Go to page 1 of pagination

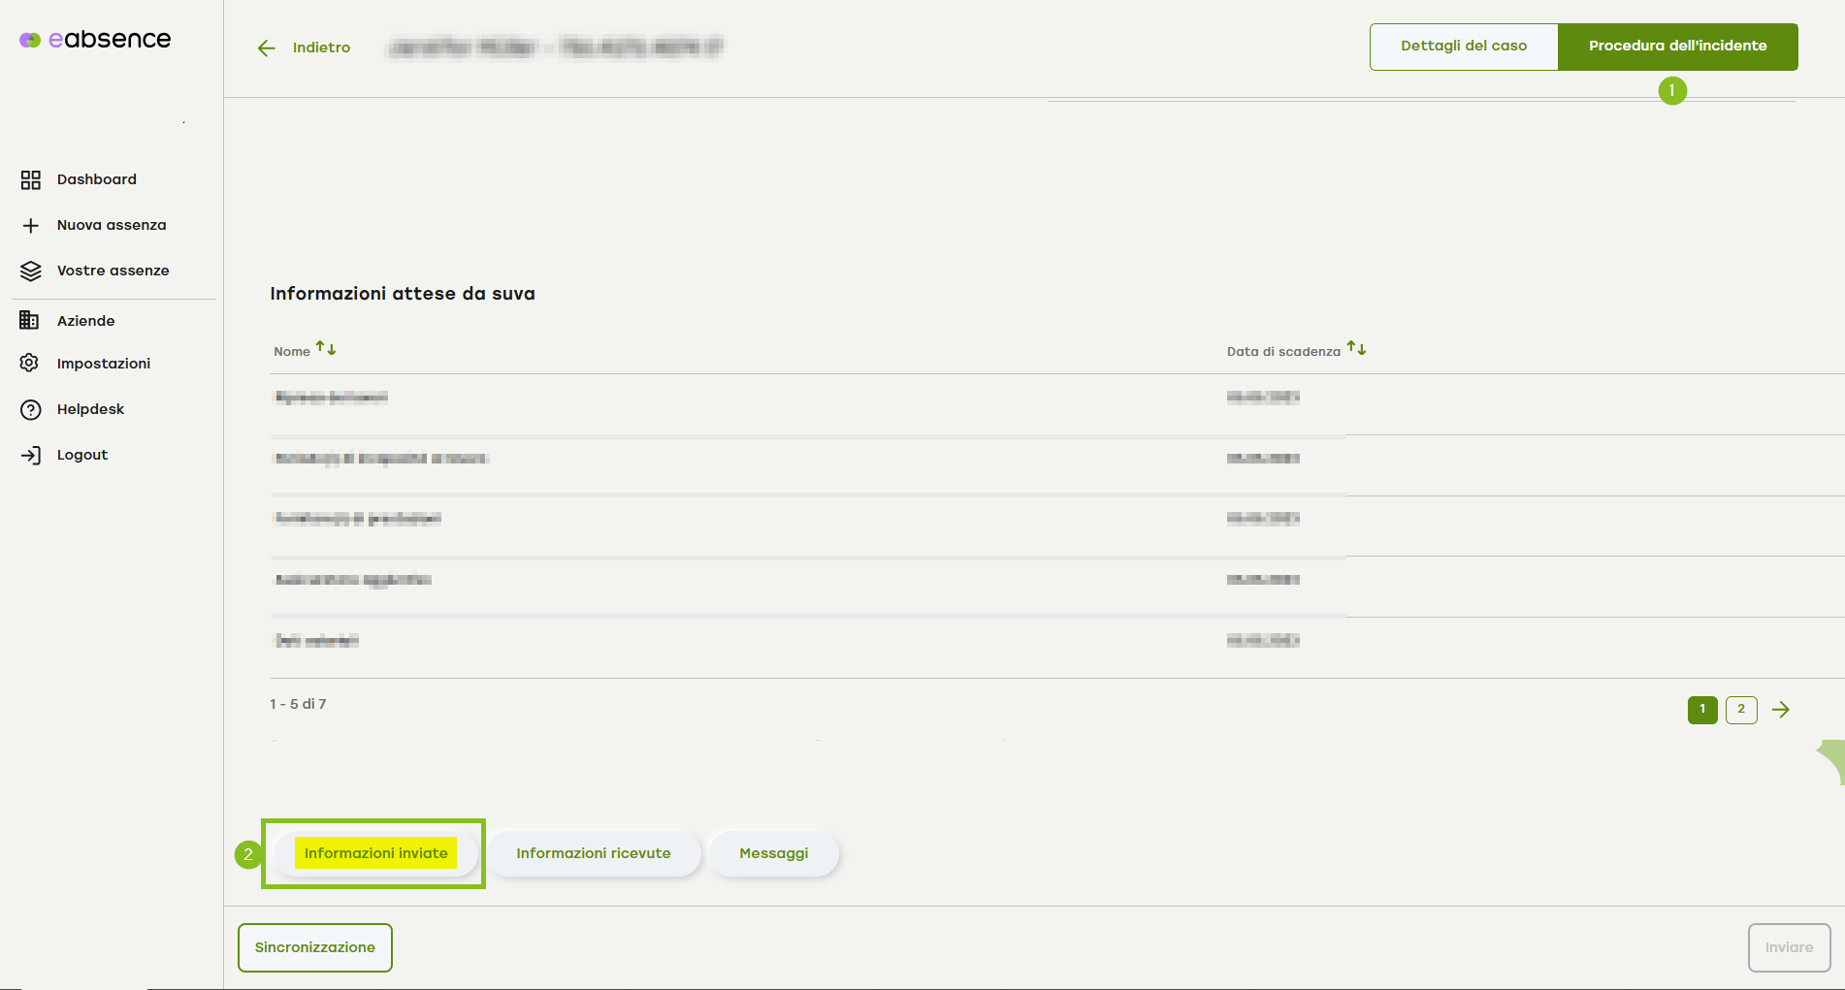[x=1702, y=710]
